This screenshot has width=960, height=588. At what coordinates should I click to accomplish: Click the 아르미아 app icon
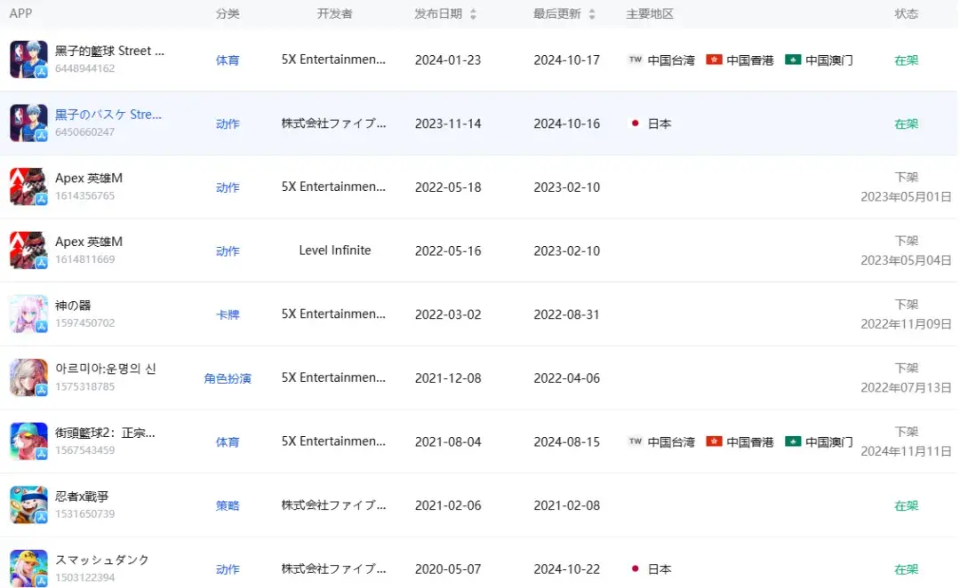(28, 377)
